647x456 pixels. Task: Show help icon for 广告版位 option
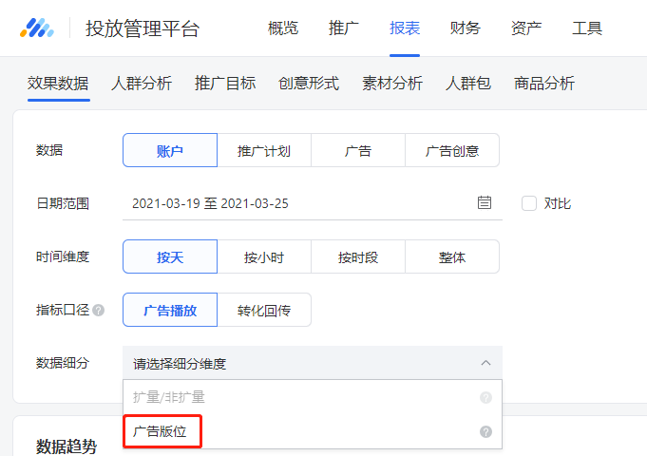pyautogui.click(x=485, y=431)
